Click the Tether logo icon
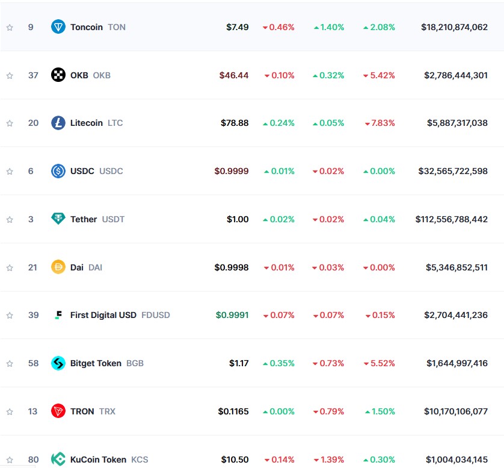 coord(58,219)
